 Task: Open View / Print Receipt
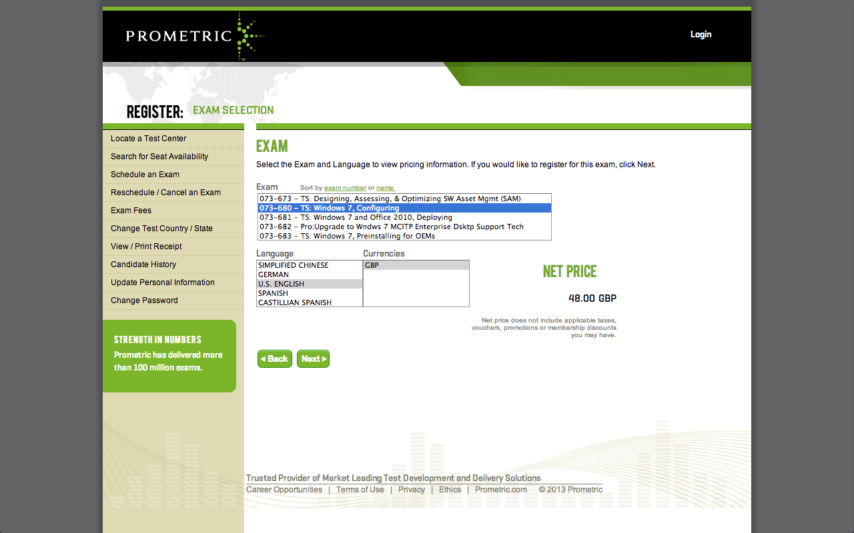click(146, 247)
